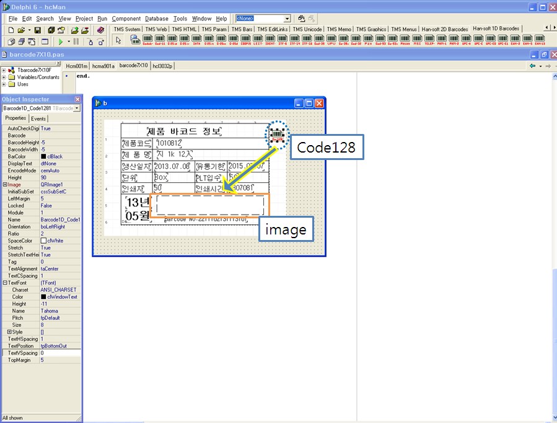Expand the Tbarcode7X10F tree node
This screenshot has width=557, height=423.
tap(4, 70)
